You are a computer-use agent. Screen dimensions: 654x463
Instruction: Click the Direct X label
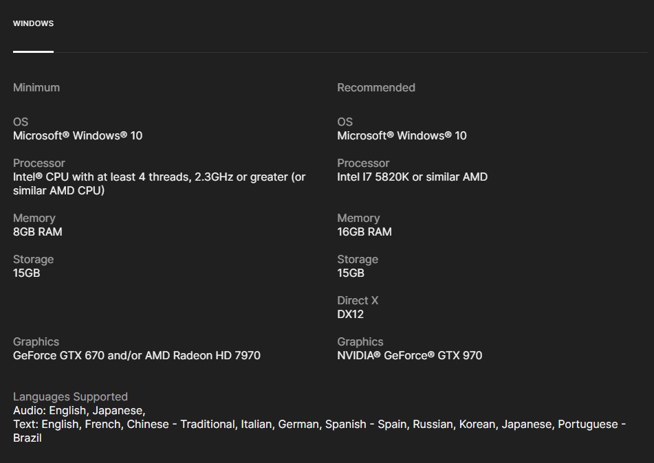point(358,300)
